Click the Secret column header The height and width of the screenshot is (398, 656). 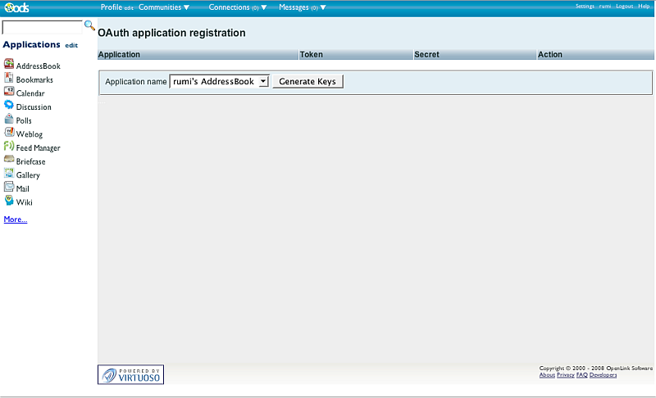[476, 54]
